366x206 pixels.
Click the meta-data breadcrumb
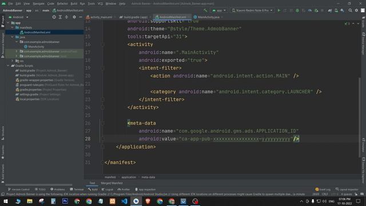[x=148, y=177]
